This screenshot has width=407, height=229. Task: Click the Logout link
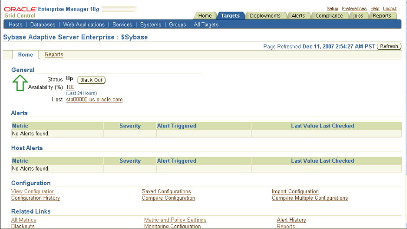390,8
